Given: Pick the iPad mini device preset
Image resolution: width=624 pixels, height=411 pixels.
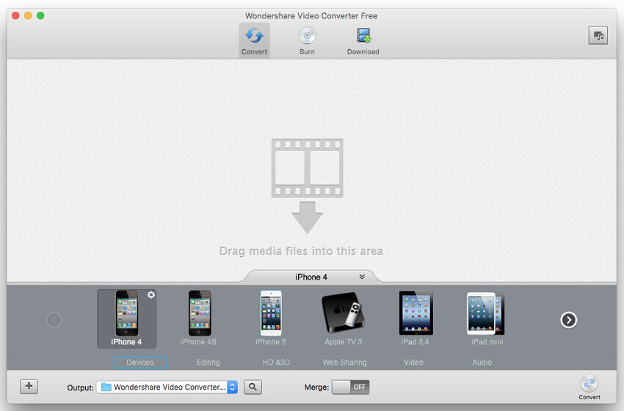Looking at the screenshot, I should tap(487, 319).
